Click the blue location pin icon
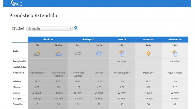Viewport: 195px width, 109px height. (x=75, y=28)
